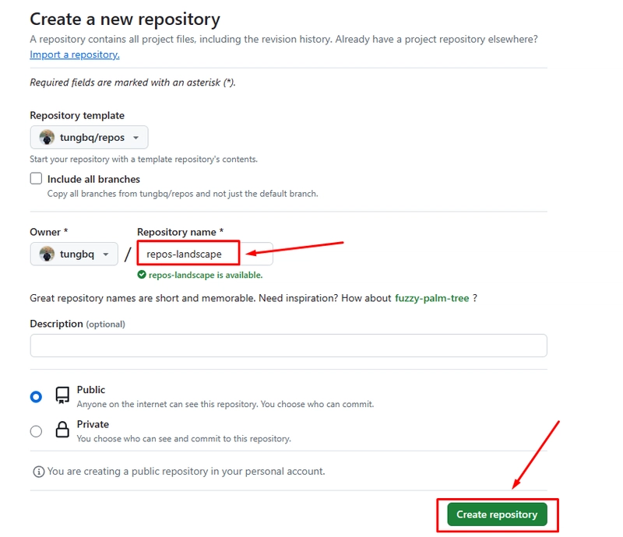Click the Repository name input field
The image size is (623, 537).
(x=205, y=254)
